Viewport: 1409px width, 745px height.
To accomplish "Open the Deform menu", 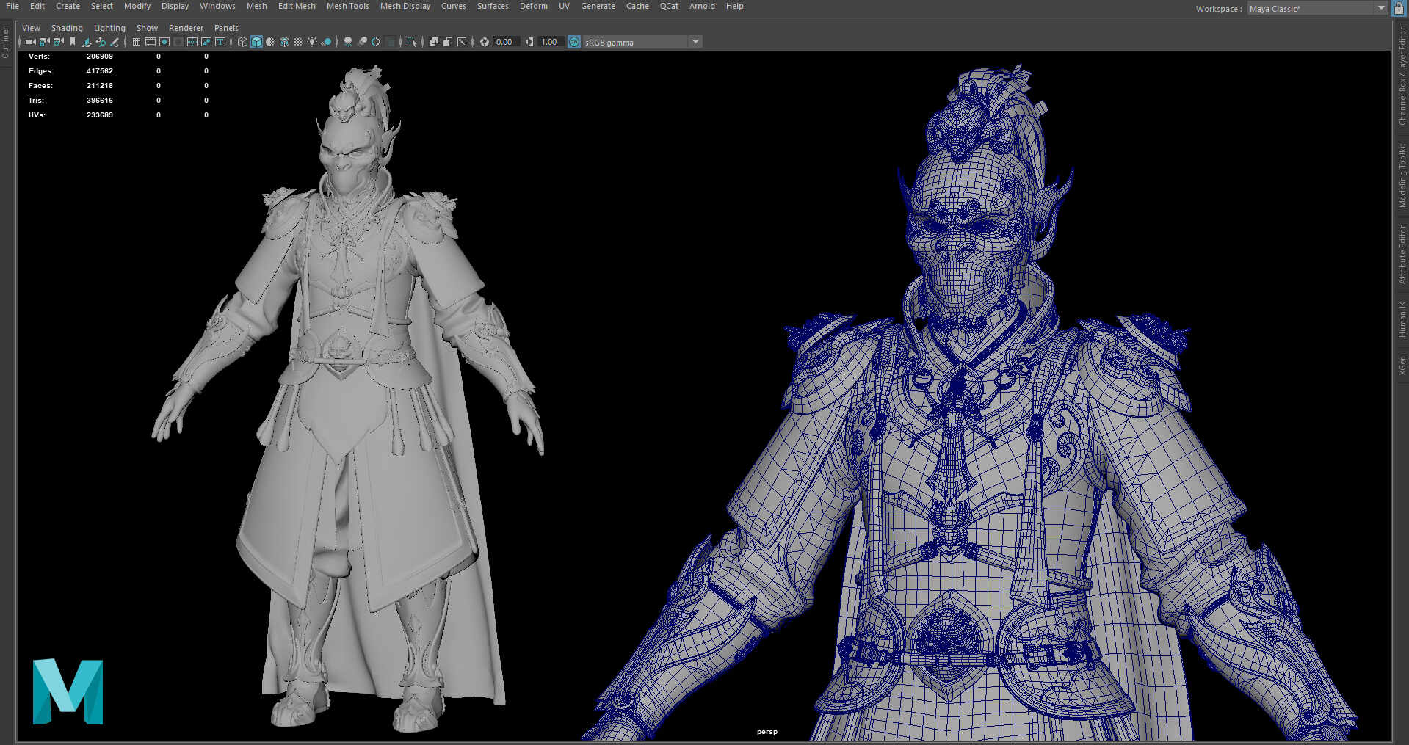I will [x=533, y=6].
